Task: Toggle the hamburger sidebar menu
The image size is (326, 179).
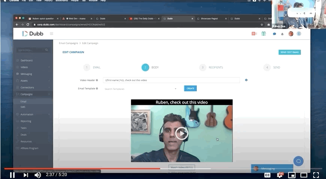Action: tap(51, 33)
